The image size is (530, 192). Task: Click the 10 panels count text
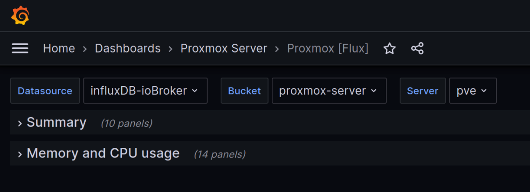(x=126, y=123)
